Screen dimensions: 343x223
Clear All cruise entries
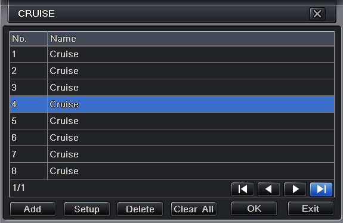194,209
